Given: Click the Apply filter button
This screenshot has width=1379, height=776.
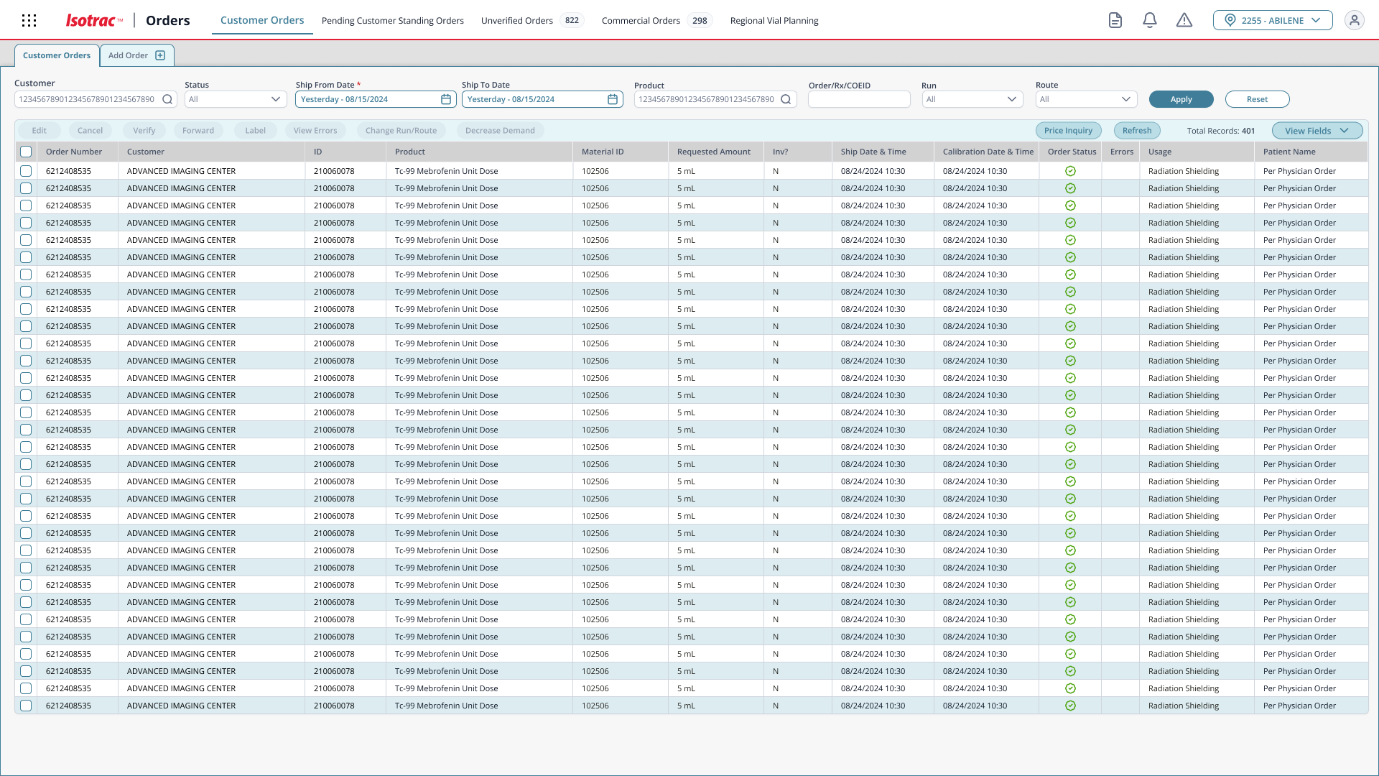Looking at the screenshot, I should pyautogui.click(x=1181, y=99).
